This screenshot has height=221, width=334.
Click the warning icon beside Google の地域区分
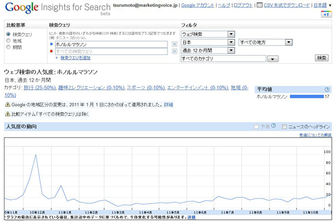(x=8, y=105)
